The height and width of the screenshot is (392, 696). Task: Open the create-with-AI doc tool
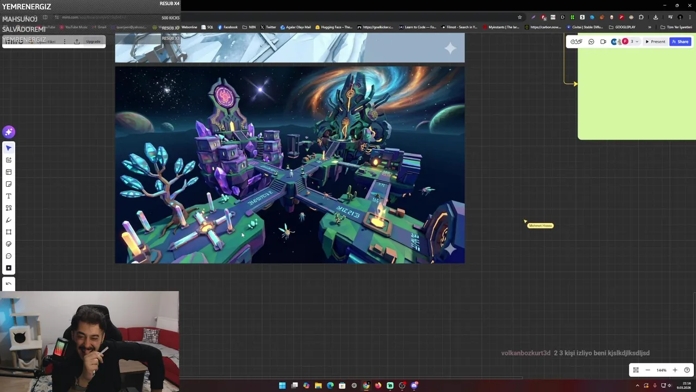click(9, 160)
